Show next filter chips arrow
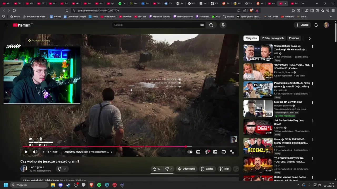 [x=310, y=39]
